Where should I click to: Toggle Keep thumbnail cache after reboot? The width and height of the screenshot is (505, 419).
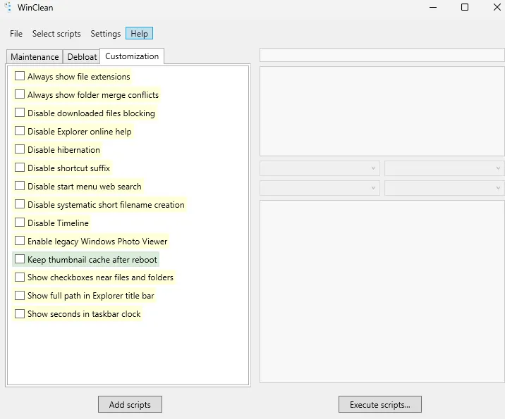click(20, 259)
